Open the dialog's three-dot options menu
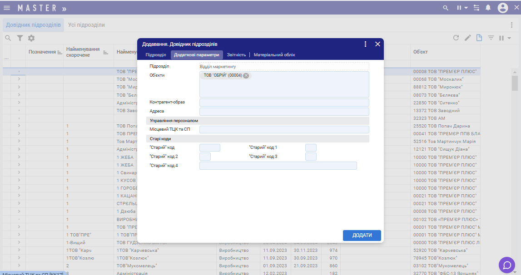Image resolution: width=521 pixels, height=275 pixels. [365, 44]
